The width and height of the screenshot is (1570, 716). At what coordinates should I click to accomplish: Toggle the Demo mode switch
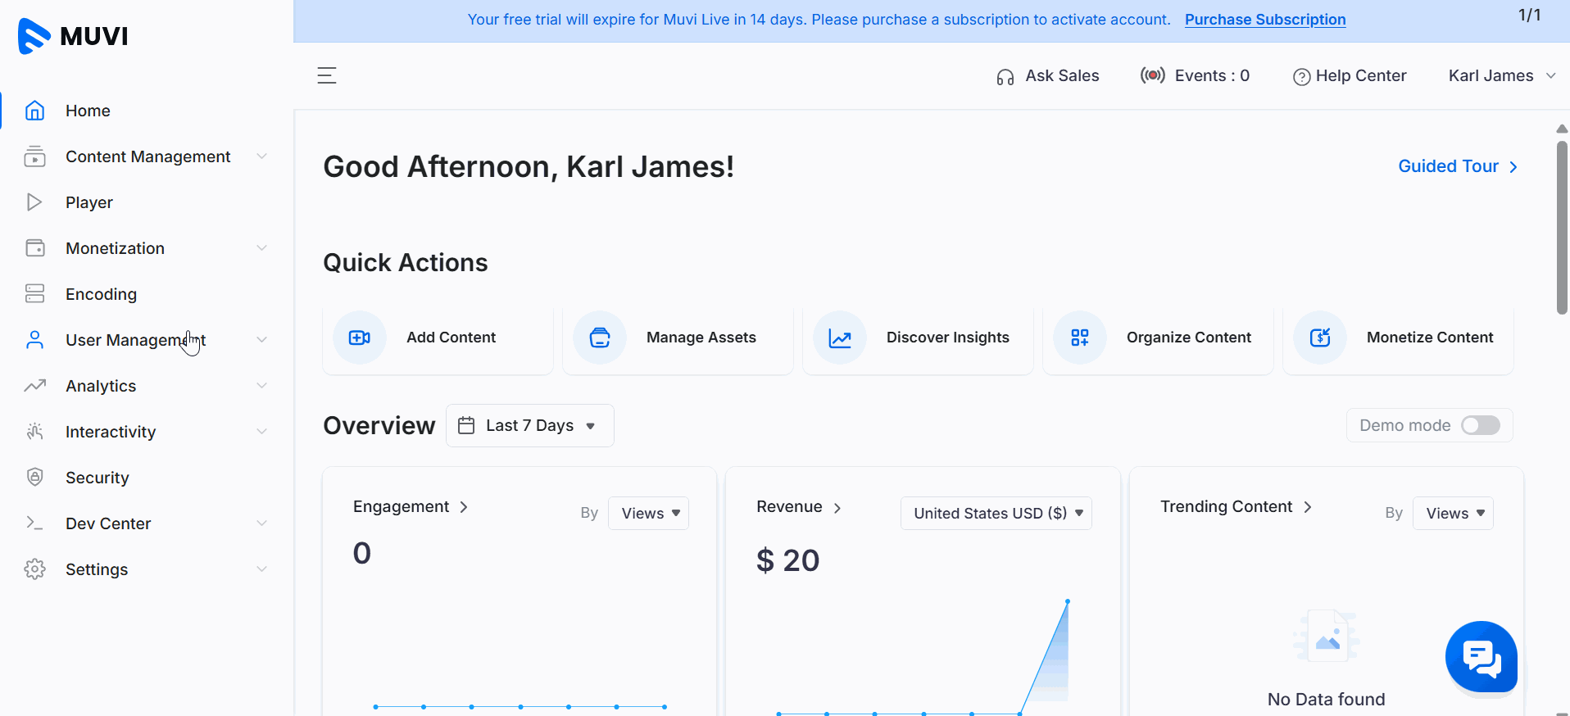(x=1481, y=425)
